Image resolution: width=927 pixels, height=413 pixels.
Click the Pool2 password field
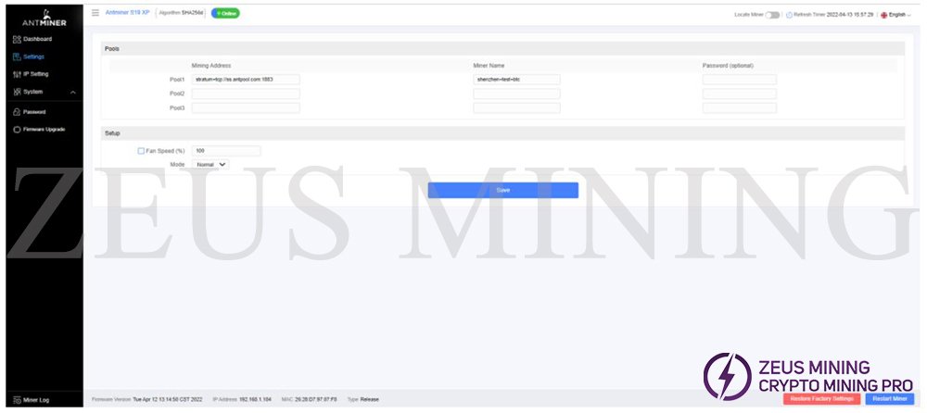(739, 94)
